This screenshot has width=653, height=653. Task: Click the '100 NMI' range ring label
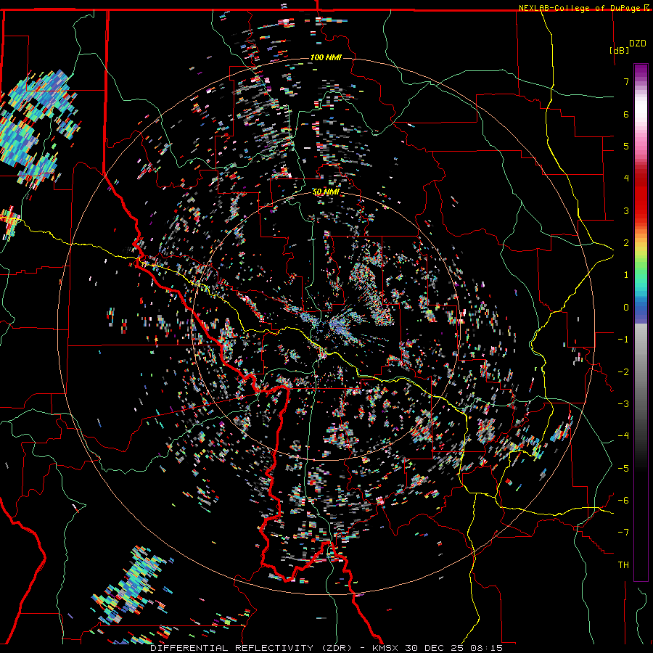(x=326, y=57)
